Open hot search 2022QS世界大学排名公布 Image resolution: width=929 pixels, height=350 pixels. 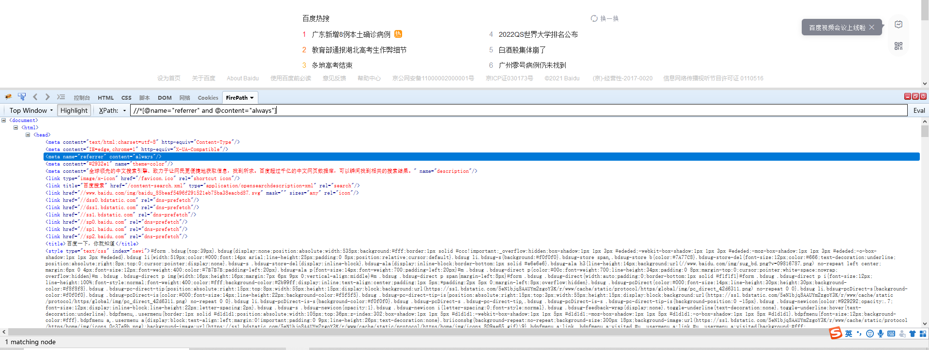tap(538, 34)
